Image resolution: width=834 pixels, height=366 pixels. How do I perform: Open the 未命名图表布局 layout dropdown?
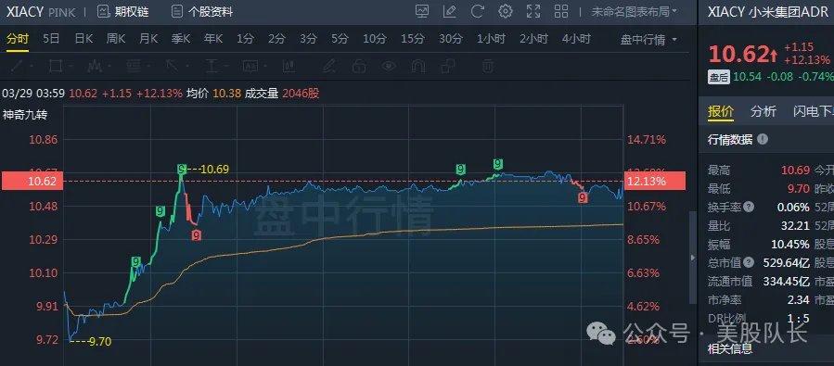634,11
